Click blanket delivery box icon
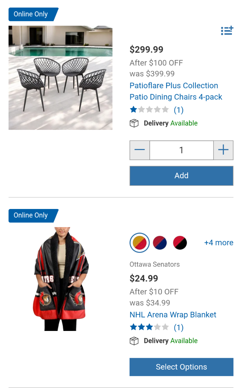This screenshot has height=388, width=242. (134, 341)
